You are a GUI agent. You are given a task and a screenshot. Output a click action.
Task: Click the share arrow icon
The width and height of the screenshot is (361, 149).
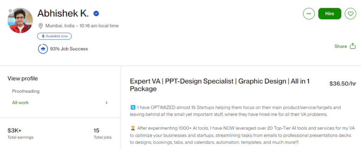353,46
